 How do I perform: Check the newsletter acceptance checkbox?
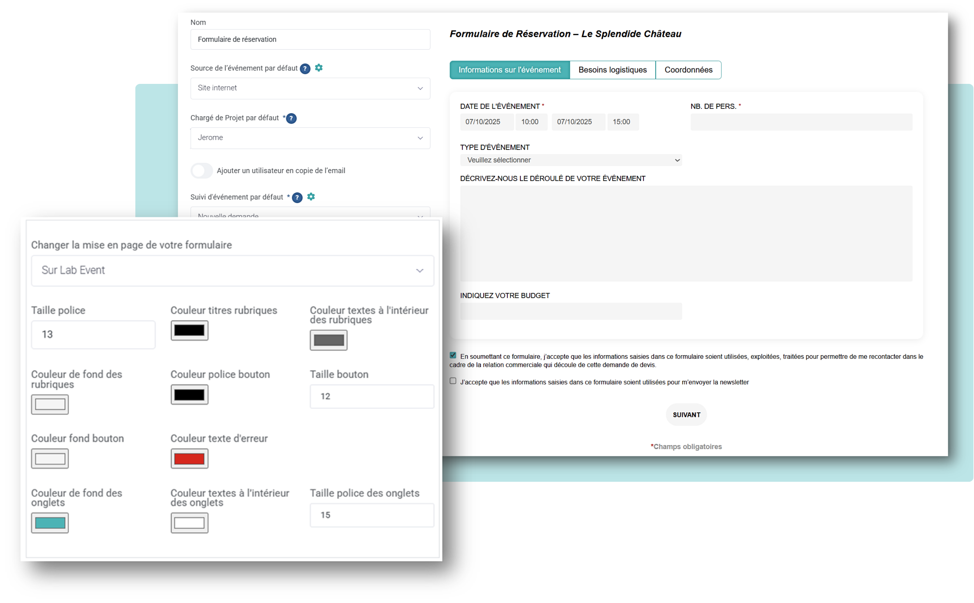click(453, 381)
